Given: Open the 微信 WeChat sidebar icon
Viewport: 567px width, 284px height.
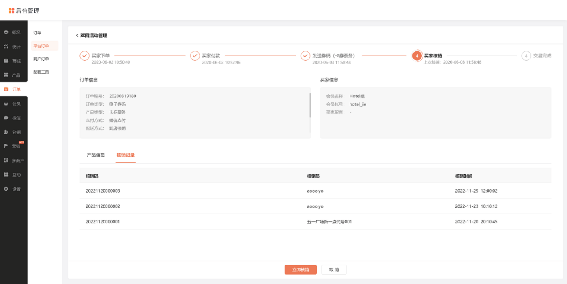Looking at the screenshot, I should 6,118.
